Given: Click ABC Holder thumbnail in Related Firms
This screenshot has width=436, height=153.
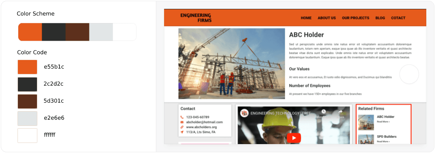Looking at the screenshot, I should (366, 122).
